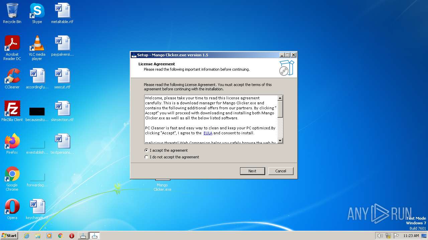
Task: Click the Chrome icon in taskbar
Action: point(61,236)
